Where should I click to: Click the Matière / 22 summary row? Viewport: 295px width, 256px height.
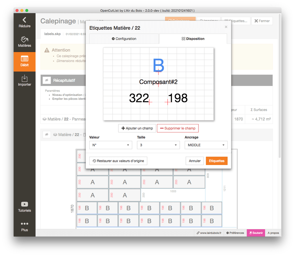tap(156, 119)
